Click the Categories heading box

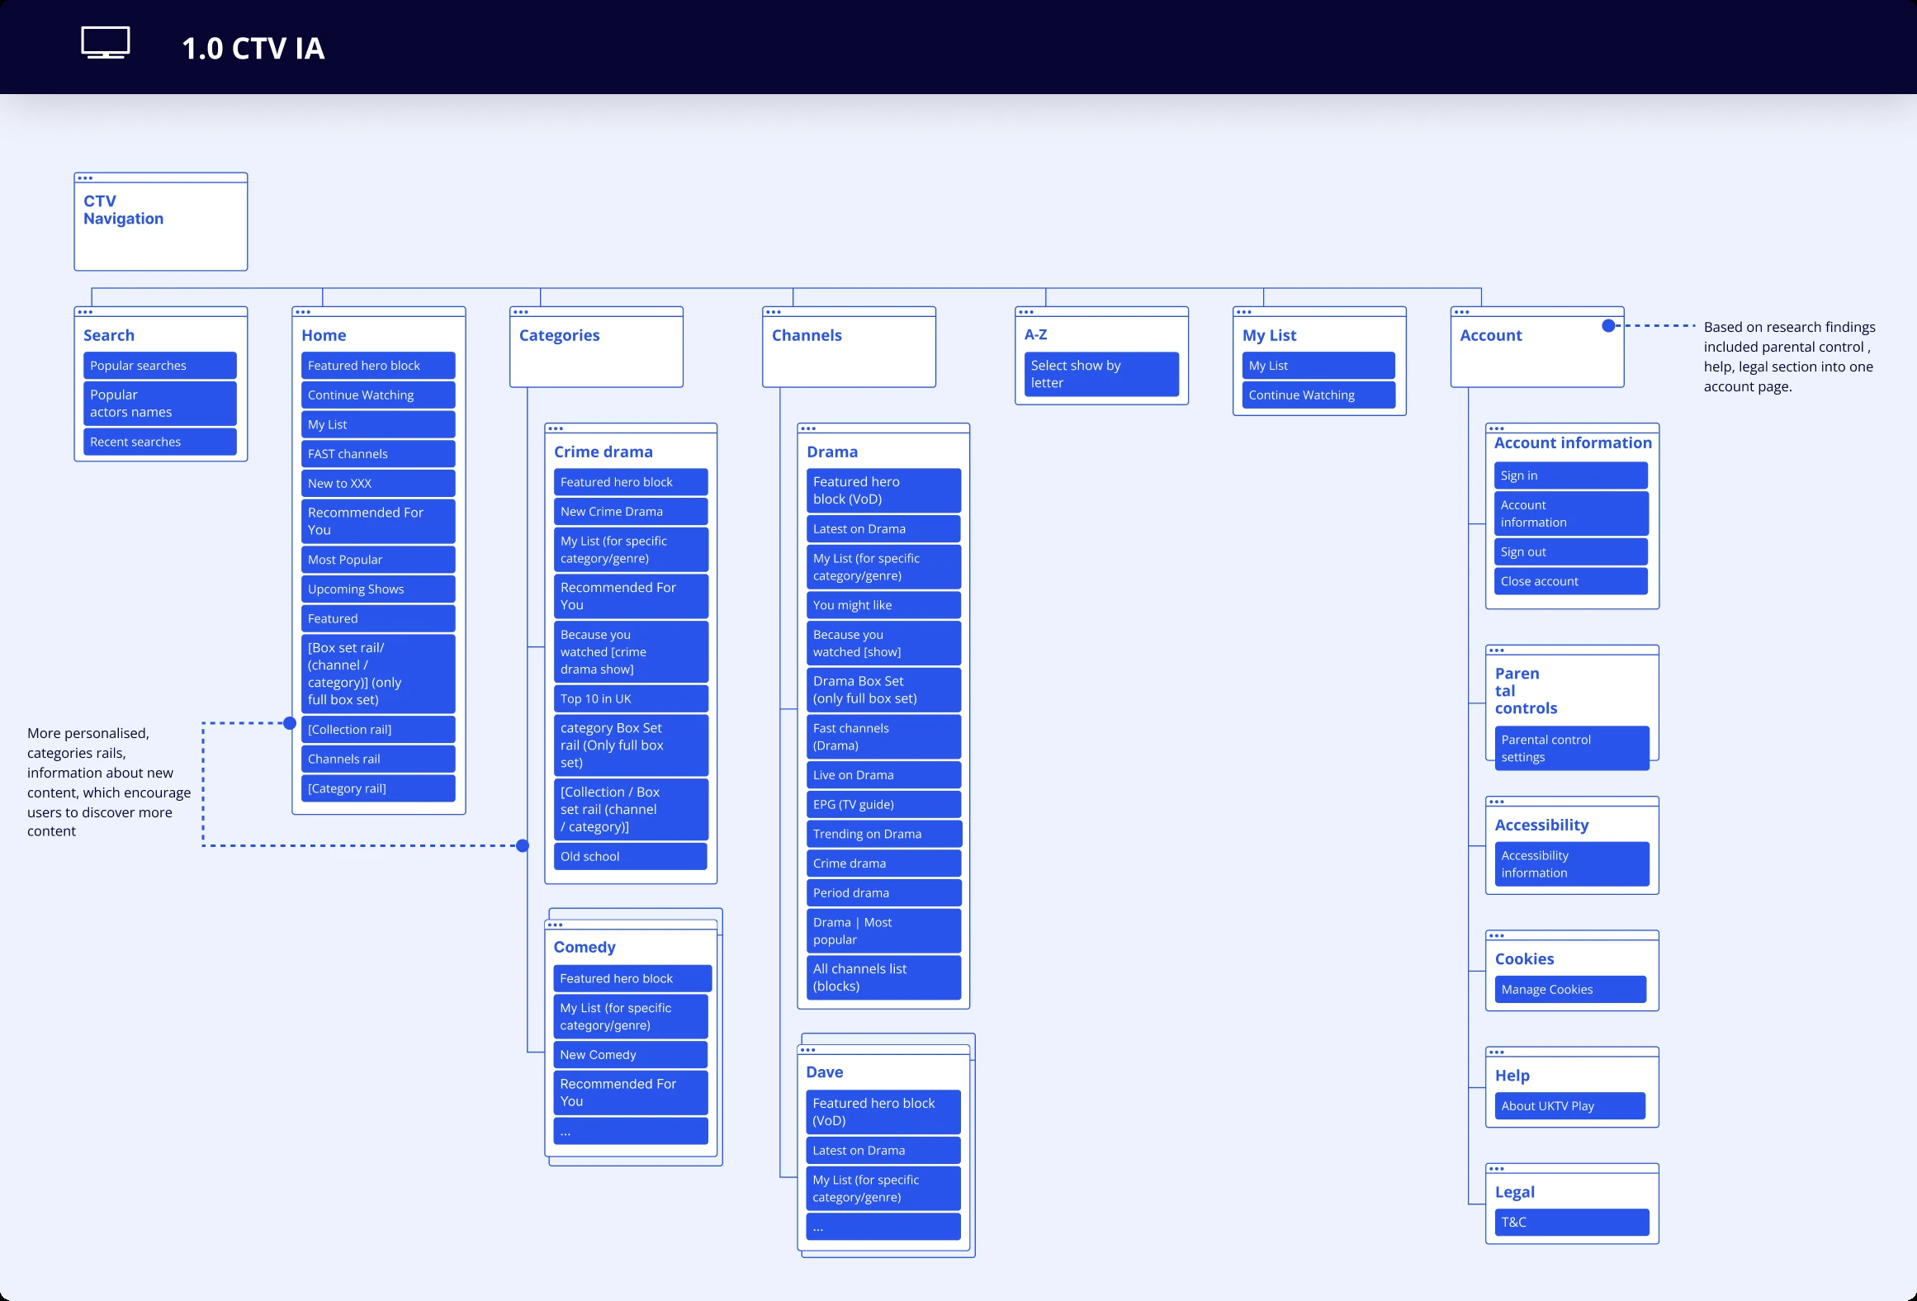click(x=597, y=347)
